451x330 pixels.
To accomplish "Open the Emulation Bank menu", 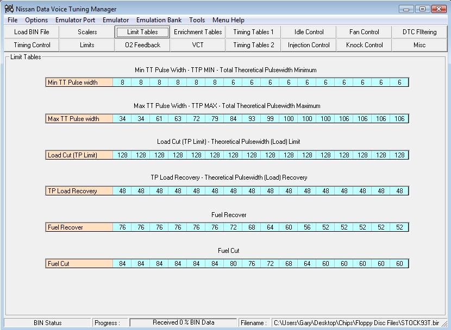I will pos(159,20).
